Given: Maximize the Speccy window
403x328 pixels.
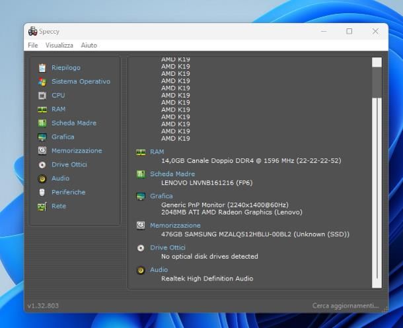Looking at the screenshot, I should (x=349, y=31).
